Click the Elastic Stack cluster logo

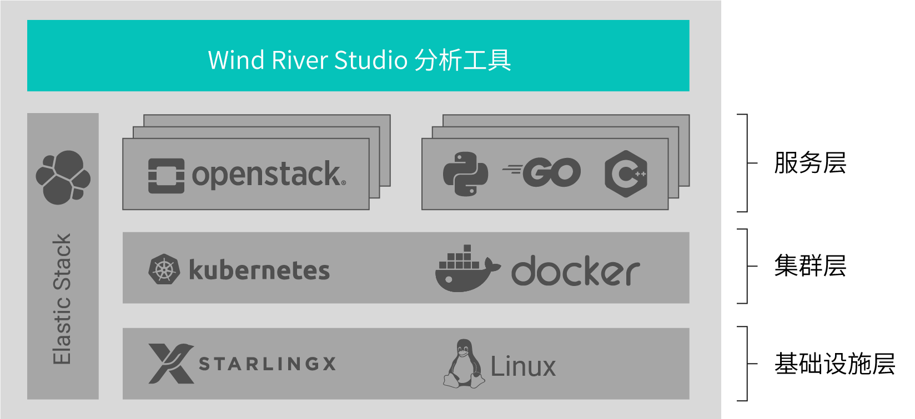point(63,177)
